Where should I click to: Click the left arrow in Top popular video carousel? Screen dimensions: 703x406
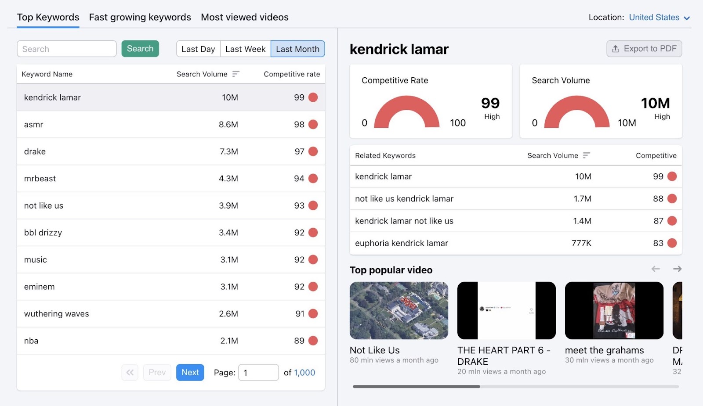point(656,269)
